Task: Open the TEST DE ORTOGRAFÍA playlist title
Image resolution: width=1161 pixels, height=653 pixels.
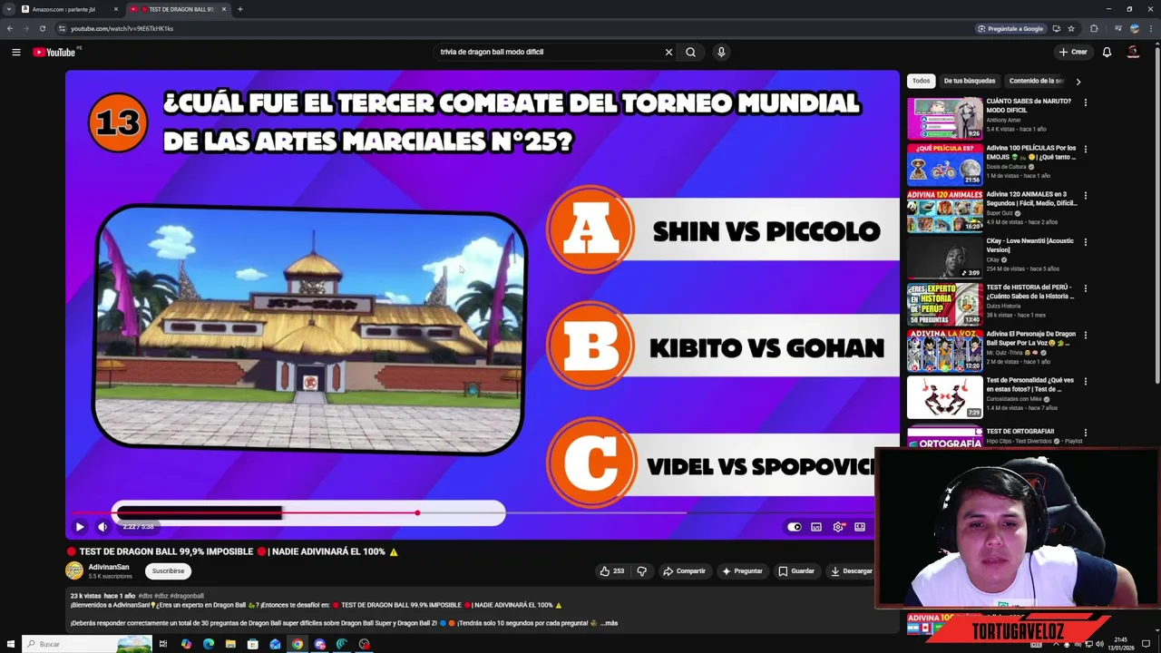Action: coord(1020,431)
